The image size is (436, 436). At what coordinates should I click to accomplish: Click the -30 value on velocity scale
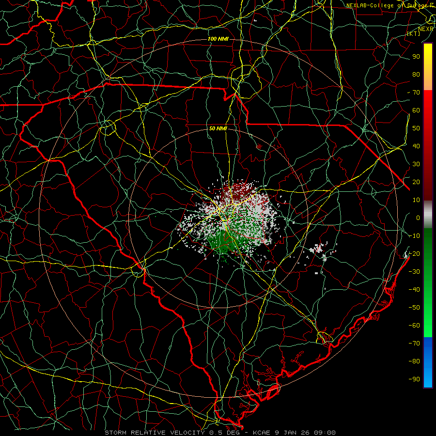pos(414,272)
